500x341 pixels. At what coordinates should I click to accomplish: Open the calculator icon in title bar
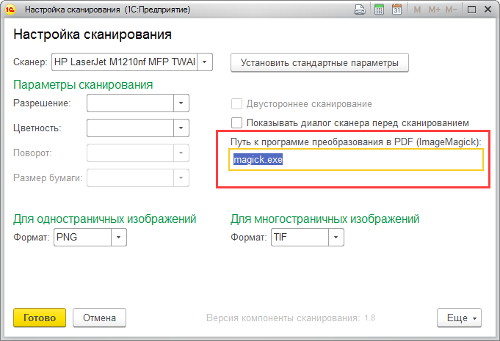(x=379, y=10)
